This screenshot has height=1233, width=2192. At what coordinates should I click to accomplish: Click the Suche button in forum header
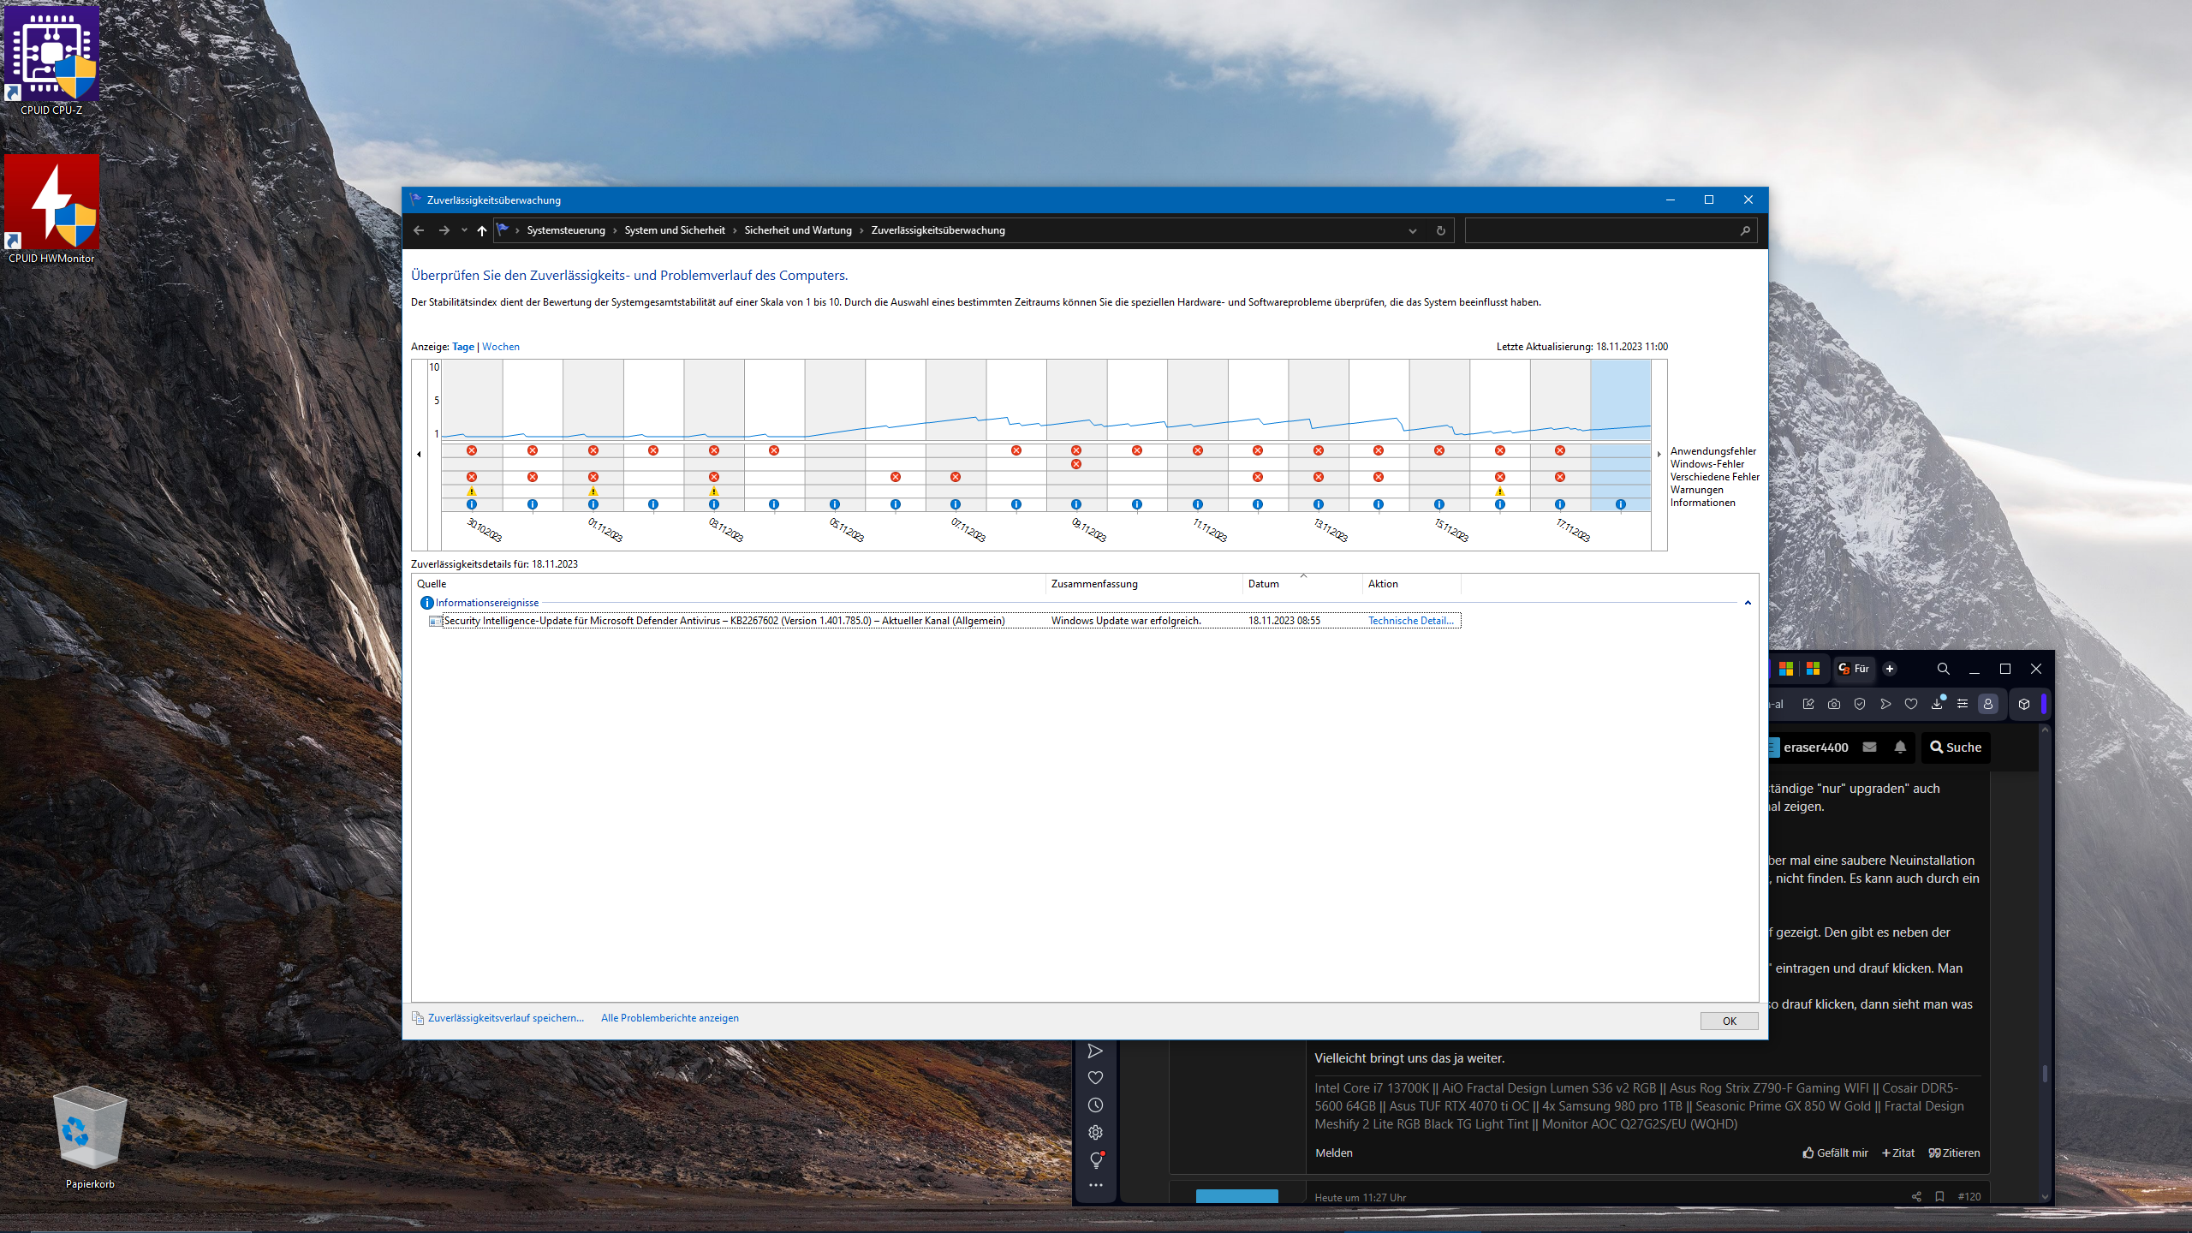pos(1956,748)
